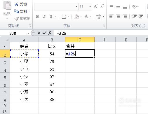Screen dimensions: 148x114
Task: Click cell with value 97
Action: [52, 76]
